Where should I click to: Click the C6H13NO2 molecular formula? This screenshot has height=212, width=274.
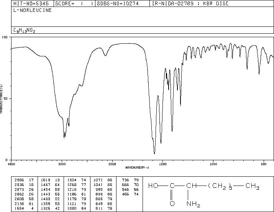click(x=24, y=30)
